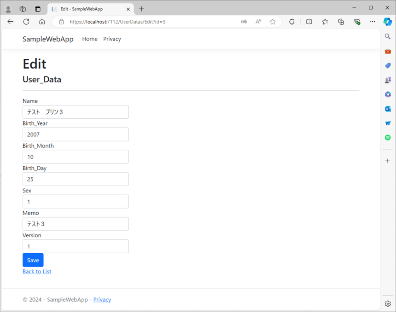Open the new tab plus button

tap(142, 9)
